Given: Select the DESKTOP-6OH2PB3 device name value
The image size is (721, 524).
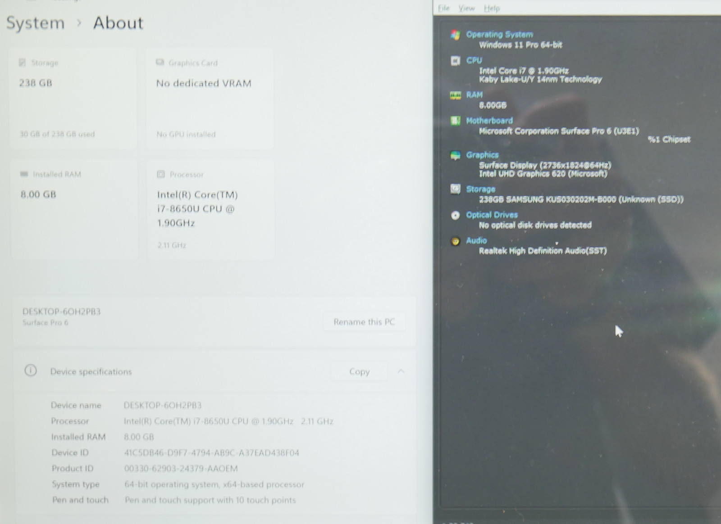Looking at the screenshot, I should pos(163,406).
